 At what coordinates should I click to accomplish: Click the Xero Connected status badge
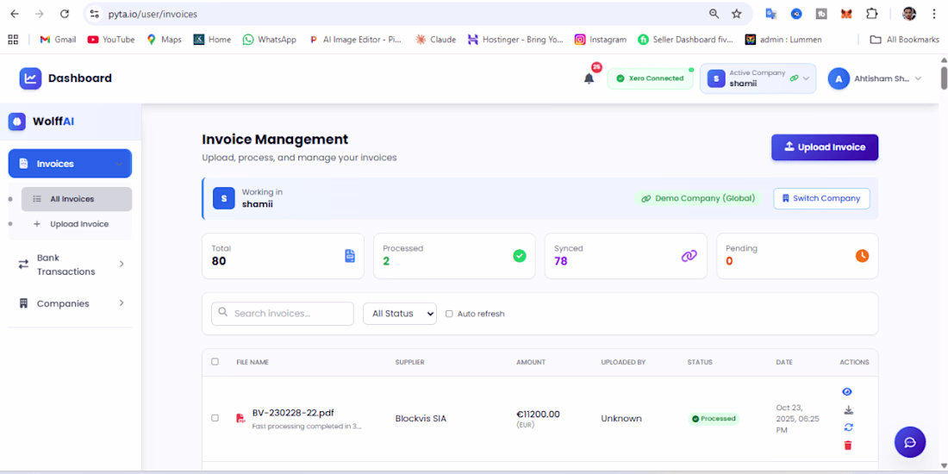tap(650, 78)
